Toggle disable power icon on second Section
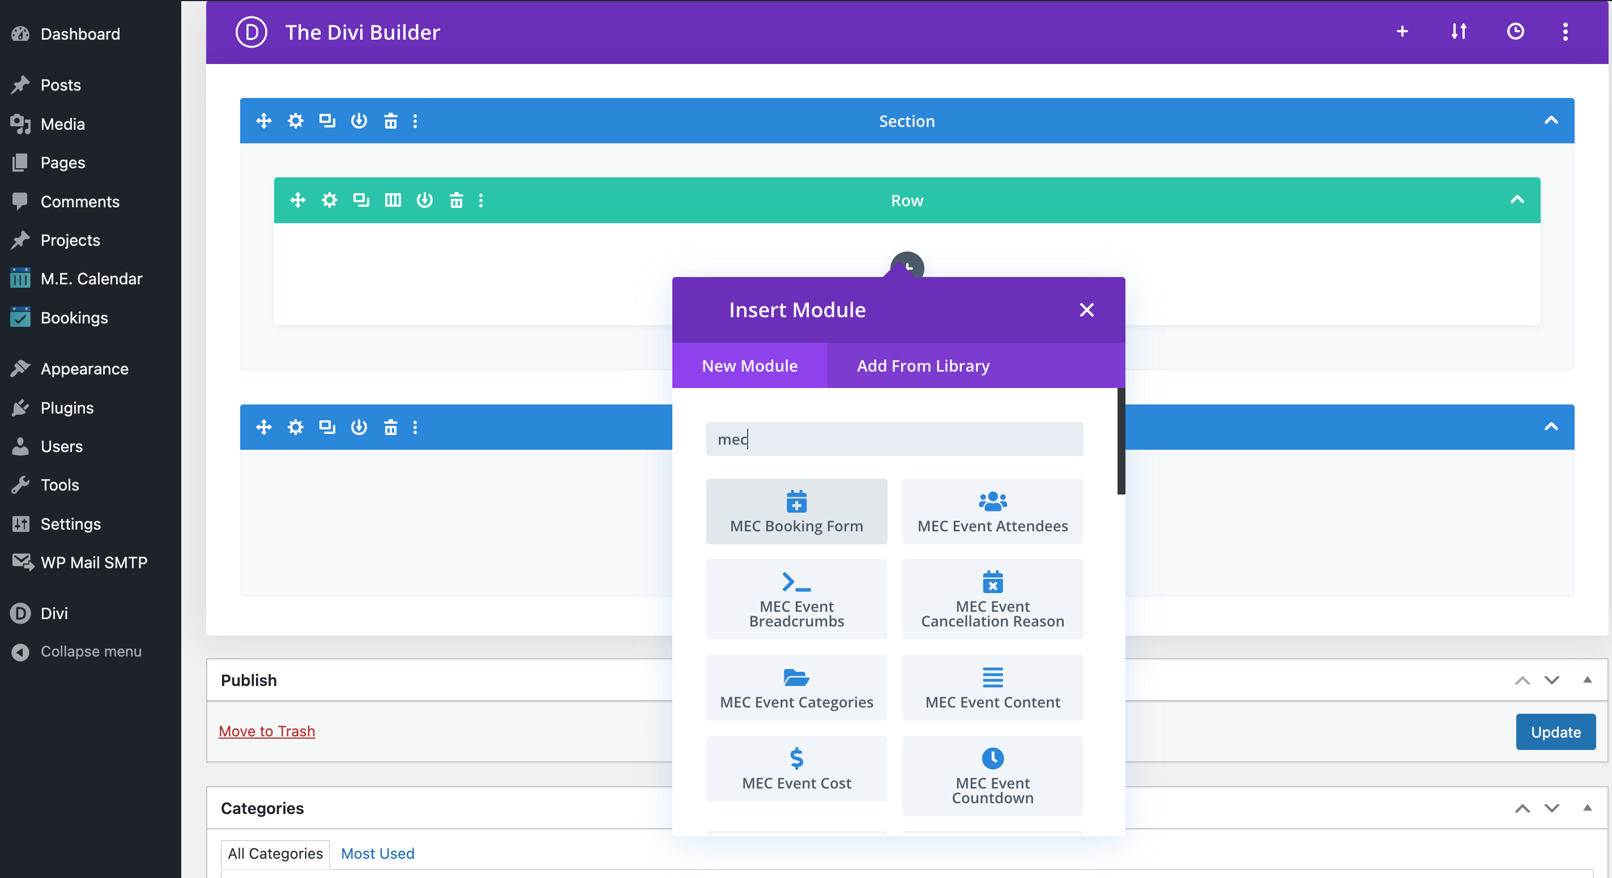This screenshot has width=1612, height=878. (359, 427)
